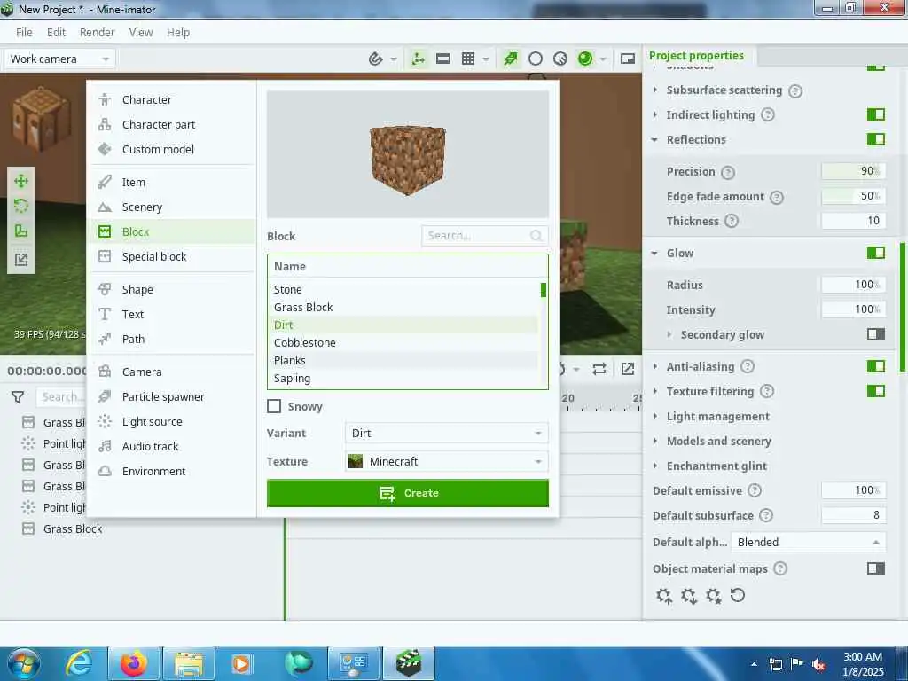Click the Edge fade amount 50% slider
Image resolution: width=908 pixels, height=681 pixels.
pyautogui.click(x=853, y=196)
